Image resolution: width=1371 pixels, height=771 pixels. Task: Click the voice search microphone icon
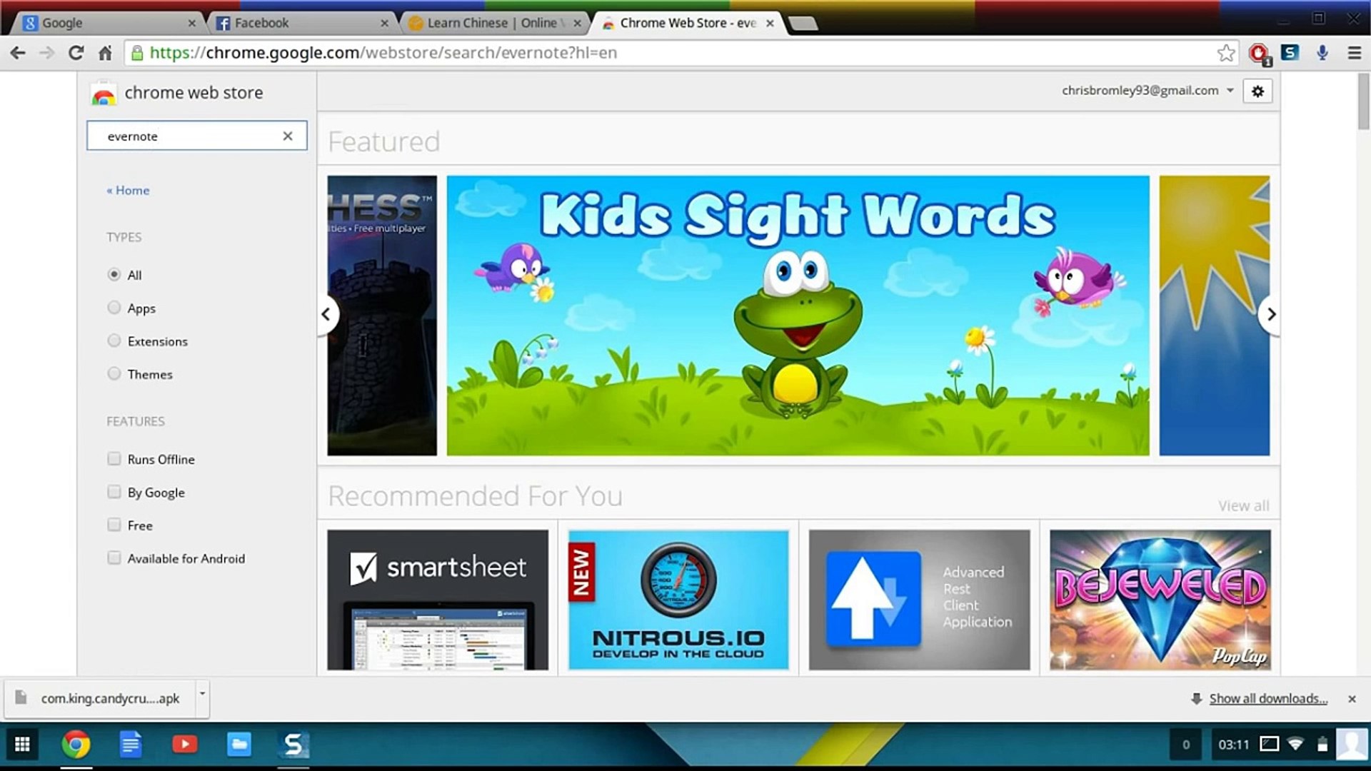pos(1322,53)
